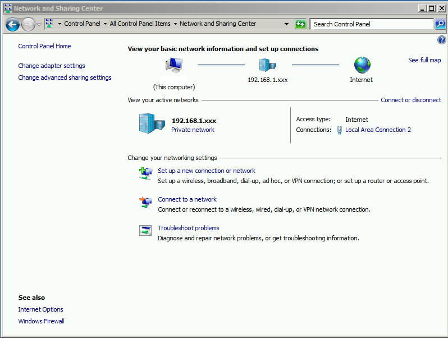Open Help with the question mark icon

click(x=441, y=40)
